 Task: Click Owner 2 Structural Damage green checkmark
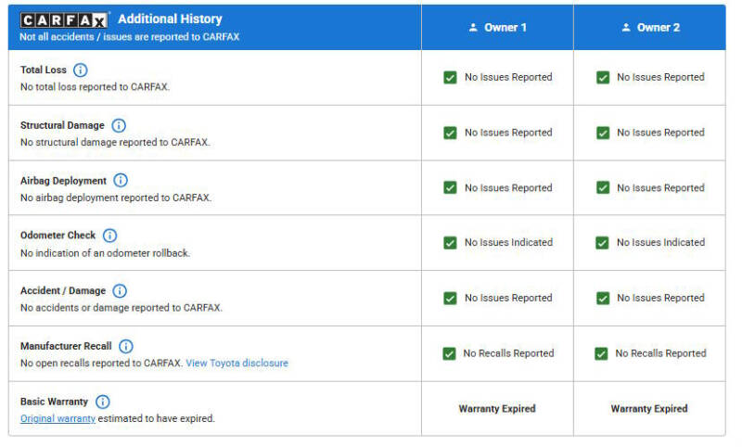(603, 133)
